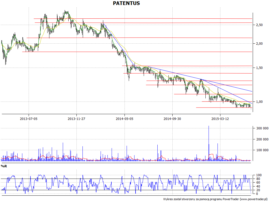Click the 100 000 volume axis label
The image size is (269, 202).
click(262, 150)
